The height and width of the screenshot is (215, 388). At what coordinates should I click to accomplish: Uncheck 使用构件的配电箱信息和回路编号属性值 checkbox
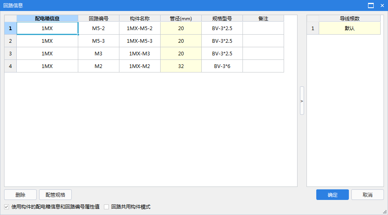pos(7,207)
